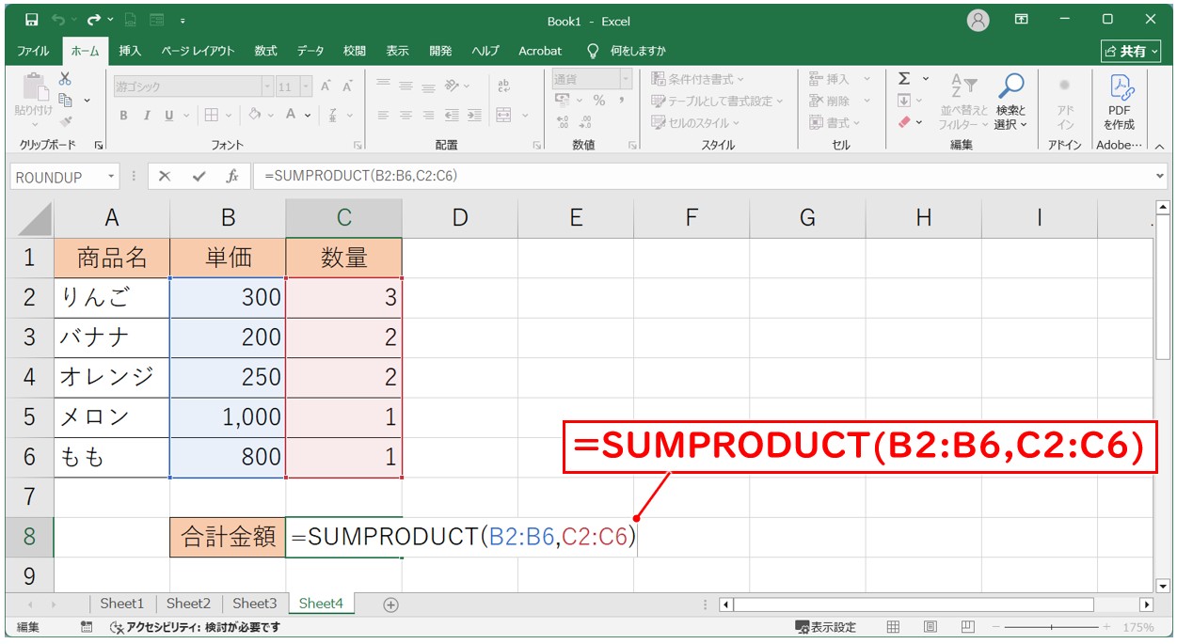This screenshot has height=644, width=1177.
Task: Open テーブルとして書式設定 dropdown
Action: pyautogui.click(x=717, y=101)
